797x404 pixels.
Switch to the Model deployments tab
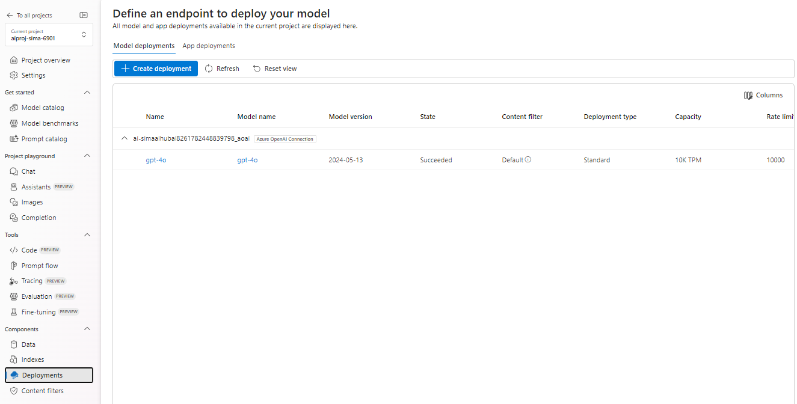tap(144, 46)
